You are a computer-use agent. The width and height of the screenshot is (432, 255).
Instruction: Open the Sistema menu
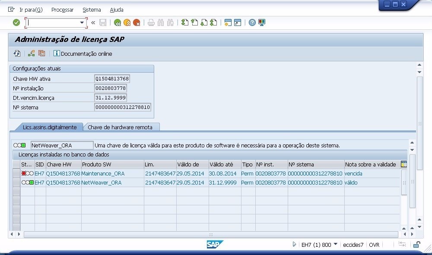[x=92, y=10]
